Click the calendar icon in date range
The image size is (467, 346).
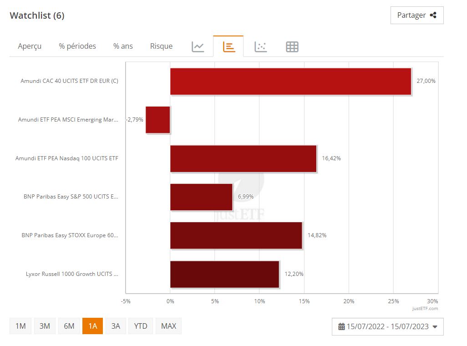(x=341, y=326)
